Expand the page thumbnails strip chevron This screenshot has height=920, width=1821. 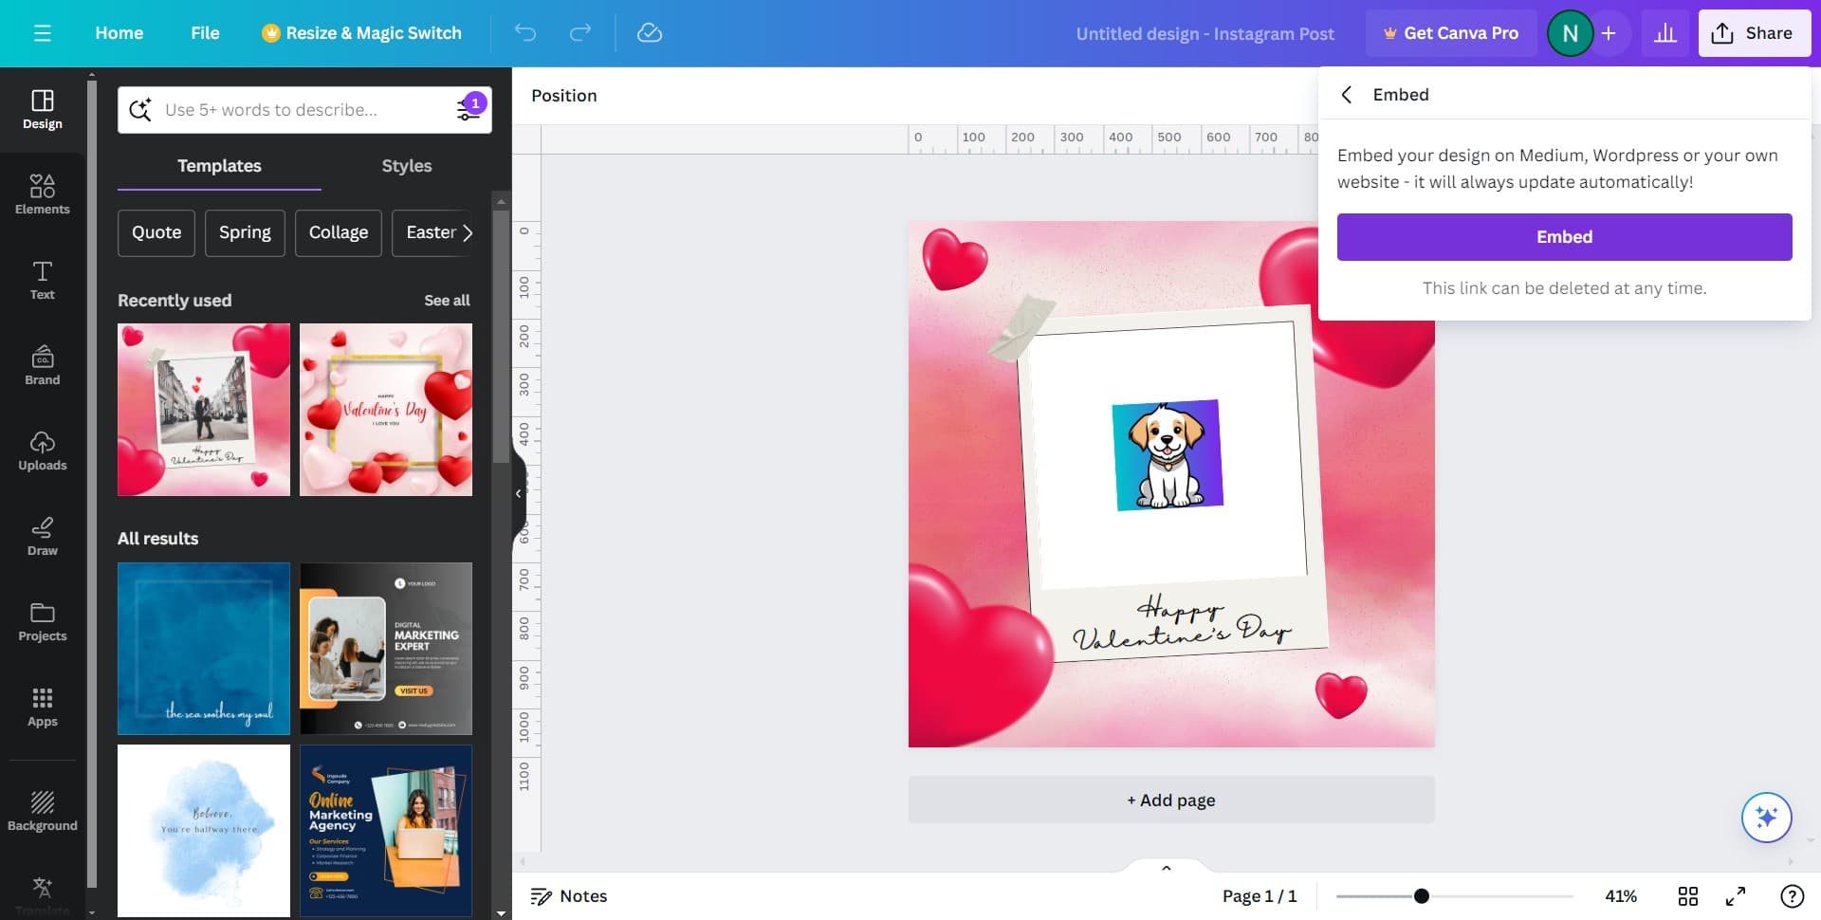click(1166, 868)
